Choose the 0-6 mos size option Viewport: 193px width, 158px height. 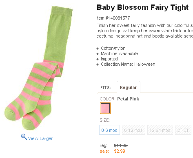click(109, 130)
